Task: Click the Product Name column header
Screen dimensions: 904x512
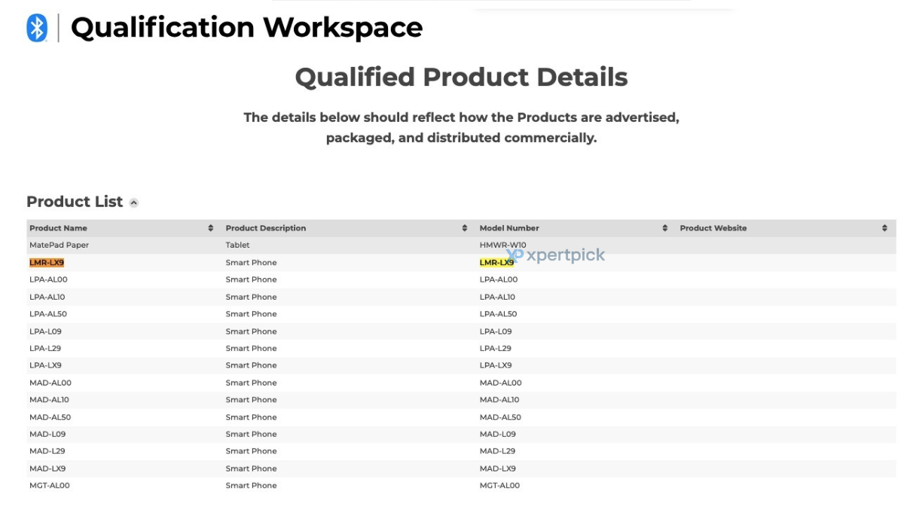Action: click(x=58, y=228)
